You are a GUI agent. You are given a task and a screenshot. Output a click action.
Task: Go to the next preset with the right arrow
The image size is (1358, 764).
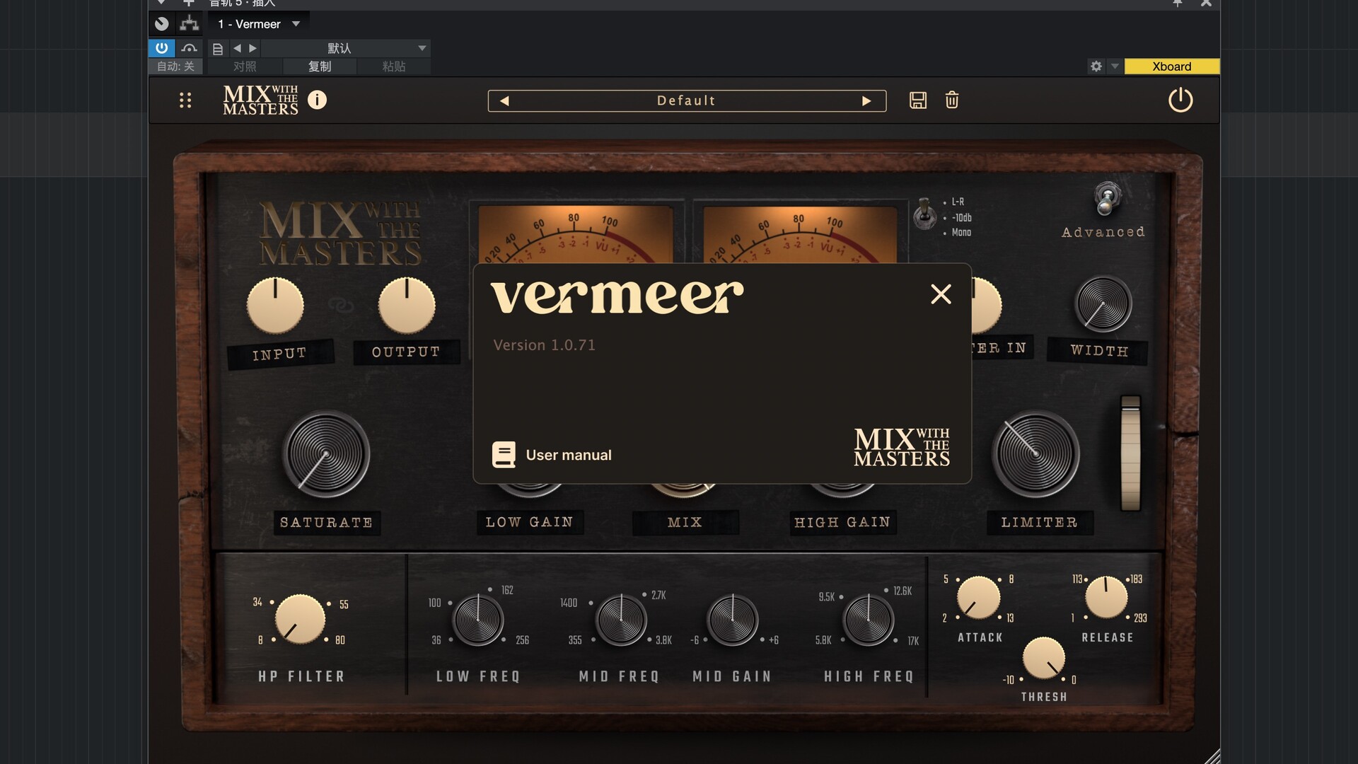coord(866,101)
